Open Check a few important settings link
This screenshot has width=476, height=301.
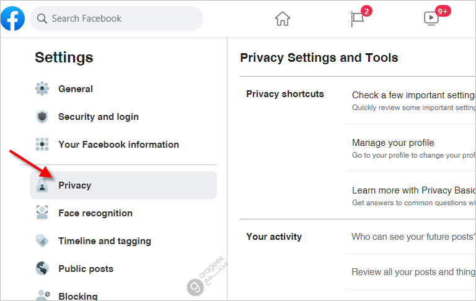pos(413,95)
